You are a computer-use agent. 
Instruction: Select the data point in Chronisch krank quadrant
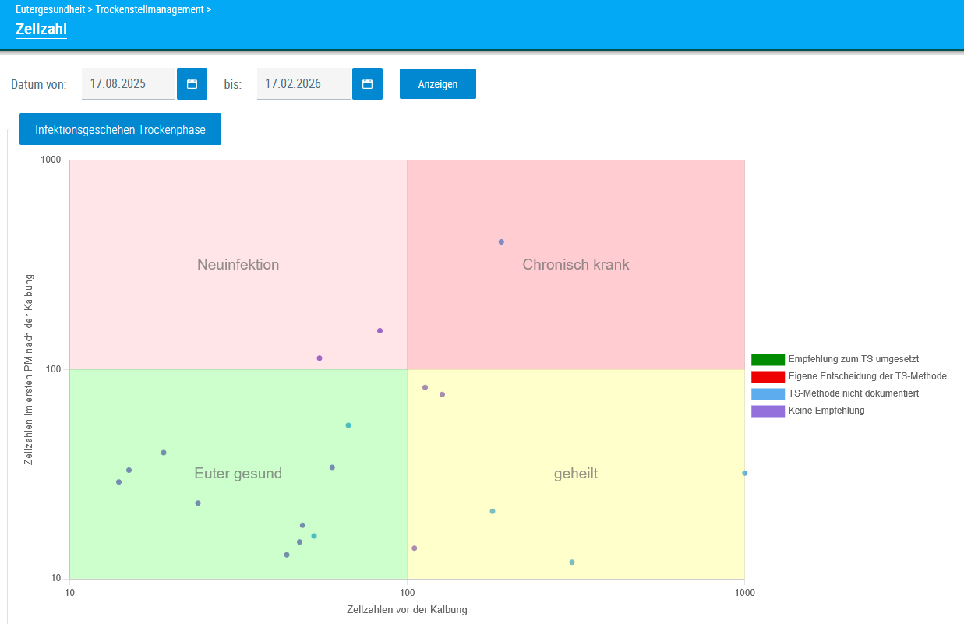click(x=501, y=242)
